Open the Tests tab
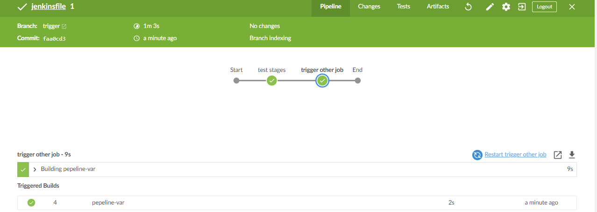This screenshot has height=212, width=597. pos(404,7)
